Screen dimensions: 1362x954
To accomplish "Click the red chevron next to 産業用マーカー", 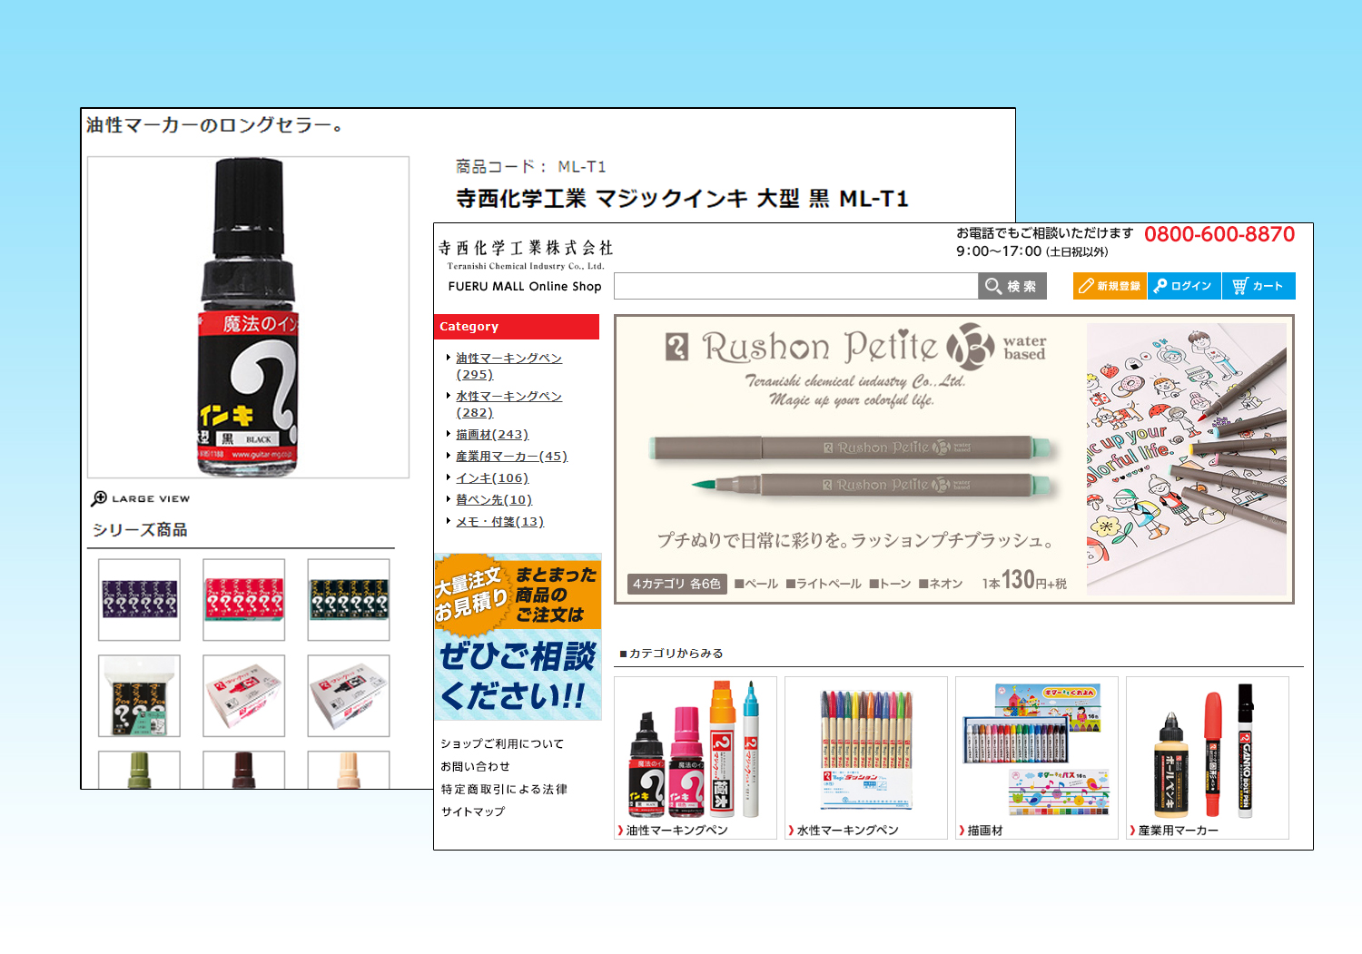I will click(x=1132, y=831).
